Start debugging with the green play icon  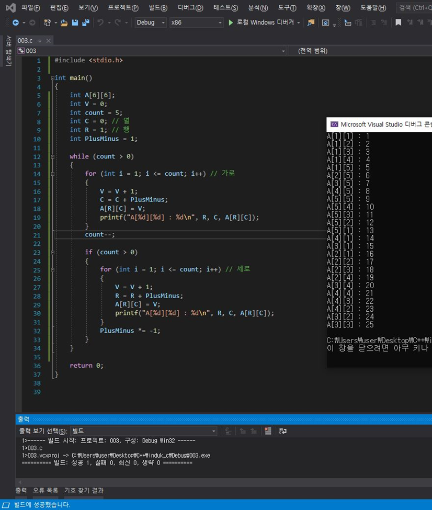[231, 22]
